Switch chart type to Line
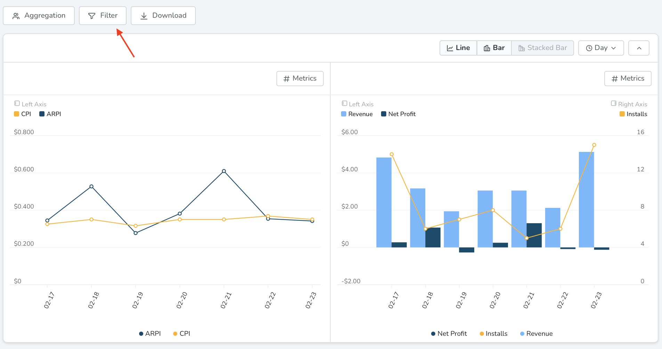 458,48
